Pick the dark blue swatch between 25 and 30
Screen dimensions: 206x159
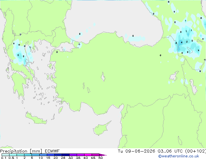[x=66, y=155]
